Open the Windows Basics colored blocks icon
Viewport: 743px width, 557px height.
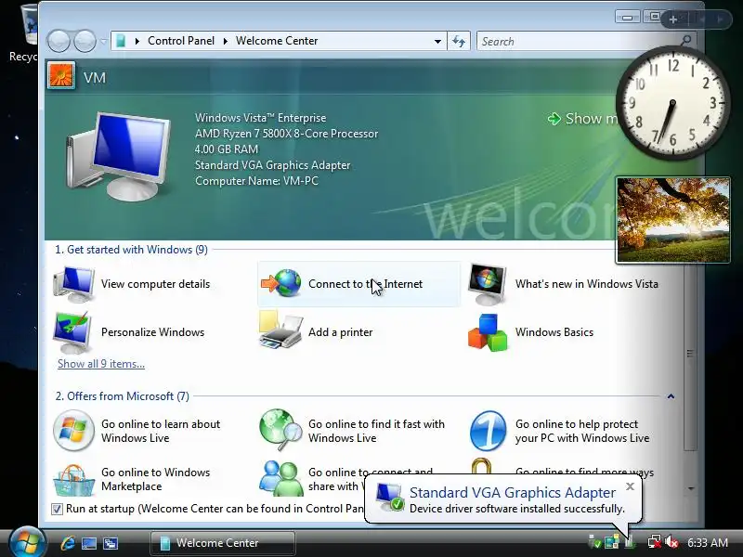point(488,332)
